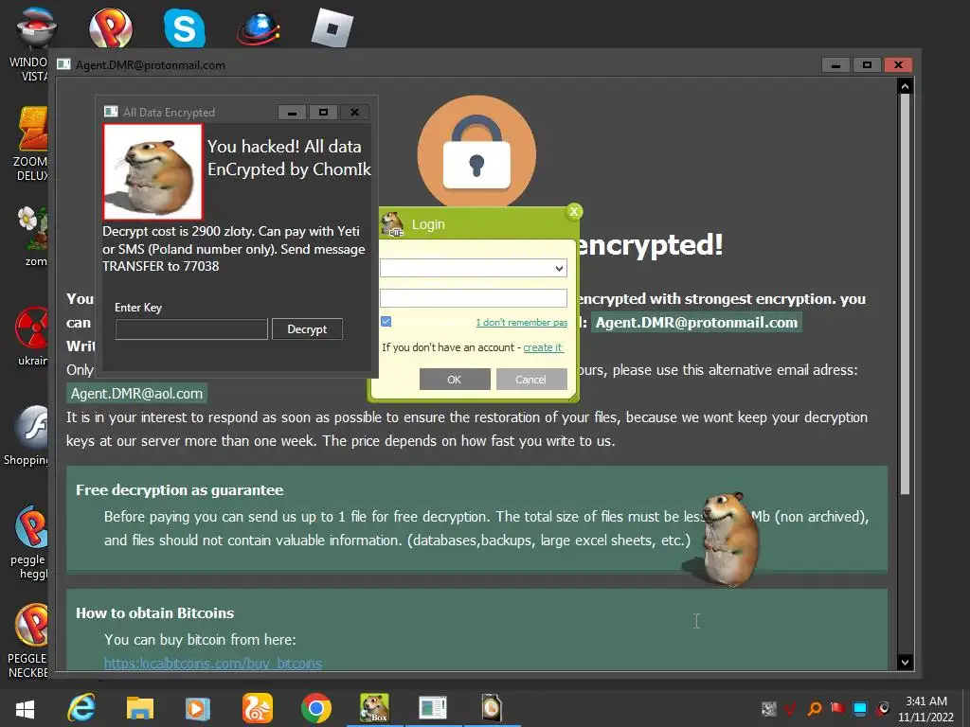Launch UC Browser from taskbar

[258, 708]
